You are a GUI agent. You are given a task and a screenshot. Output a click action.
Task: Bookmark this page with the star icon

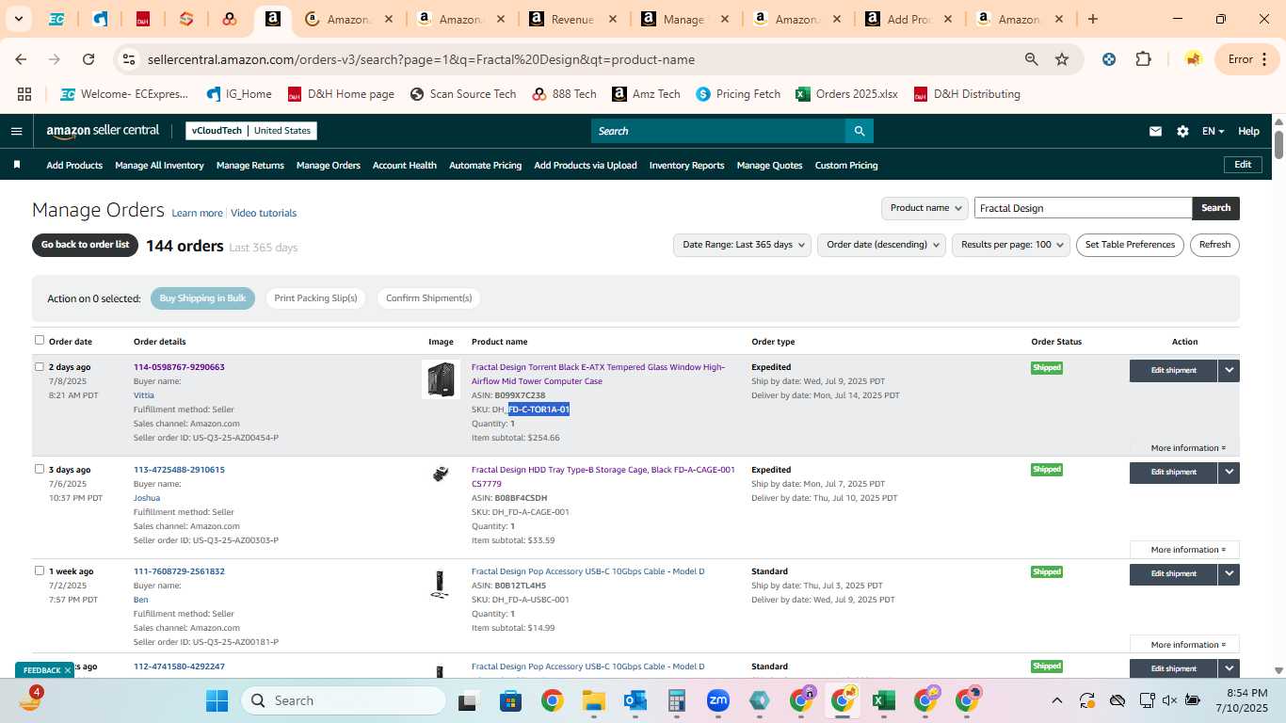(1062, 59)
